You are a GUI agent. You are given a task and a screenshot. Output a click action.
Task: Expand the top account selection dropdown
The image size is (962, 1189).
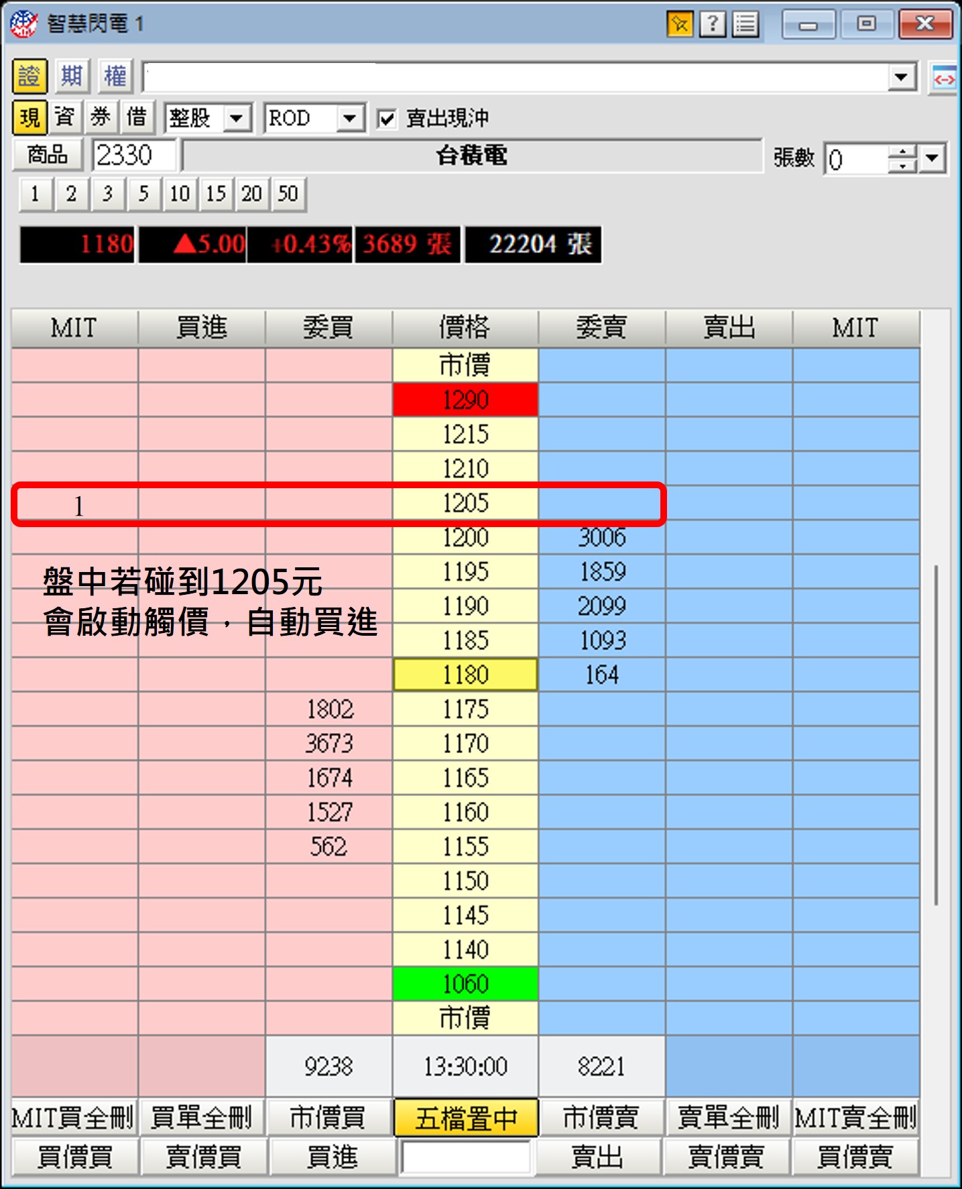tap(902, 77)
